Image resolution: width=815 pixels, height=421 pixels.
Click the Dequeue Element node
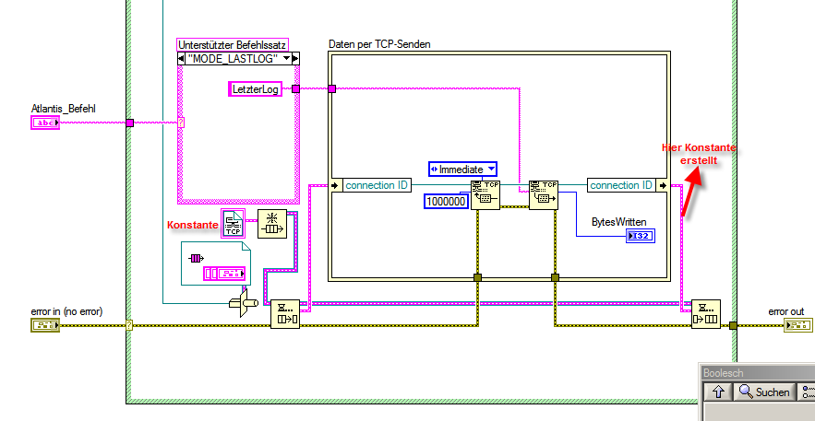click(x=285, y=313)
